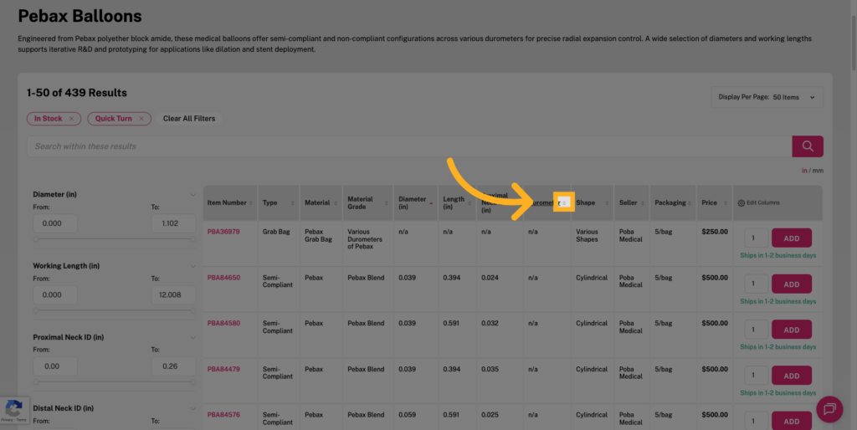Open item PBA84580 link
This screenshot has width=857, height=430.
point(223,323)
